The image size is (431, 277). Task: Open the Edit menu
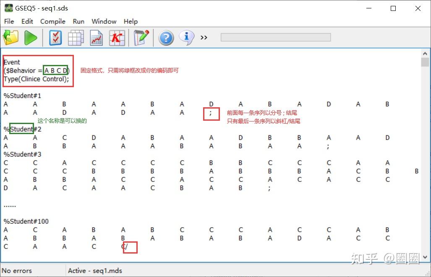click(27, 21)
